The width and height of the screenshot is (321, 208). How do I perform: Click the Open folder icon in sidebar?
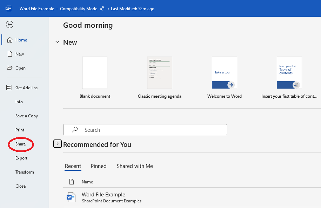(x=10, y=68)
